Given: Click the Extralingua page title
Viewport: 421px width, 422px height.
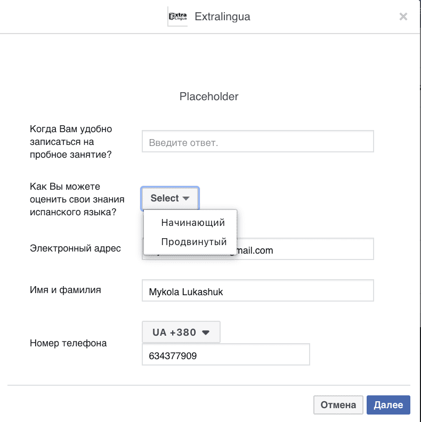Looking at the screenshot, I should point(222,17).
